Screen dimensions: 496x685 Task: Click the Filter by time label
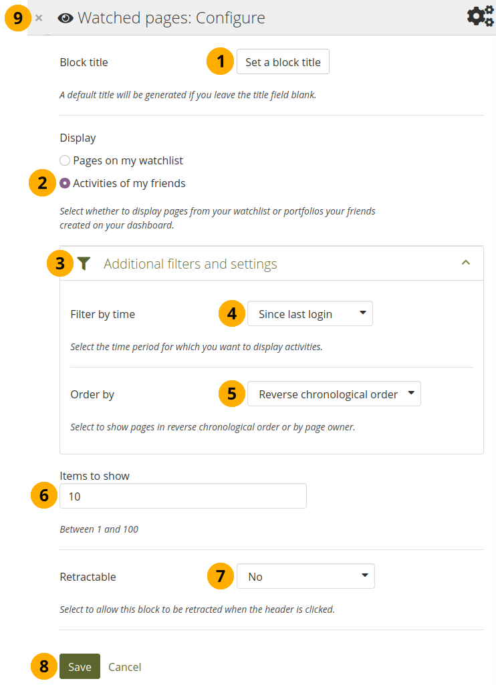(102, 314)
